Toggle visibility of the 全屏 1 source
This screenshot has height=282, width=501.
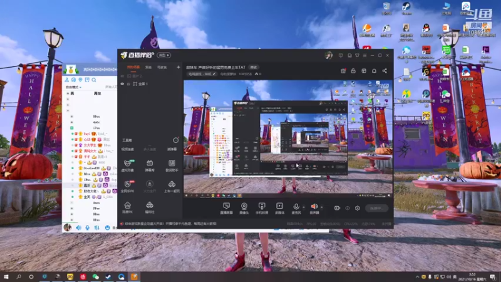(x=122, y=84)
